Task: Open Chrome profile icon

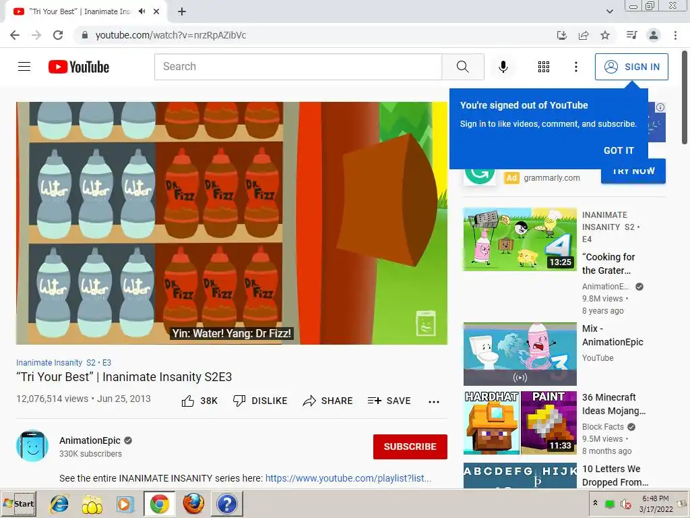Action: pos(654,35)
